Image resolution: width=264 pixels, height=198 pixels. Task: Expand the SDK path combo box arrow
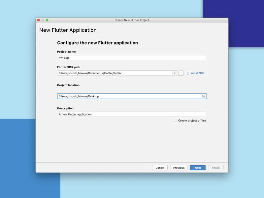pos(174,73)
